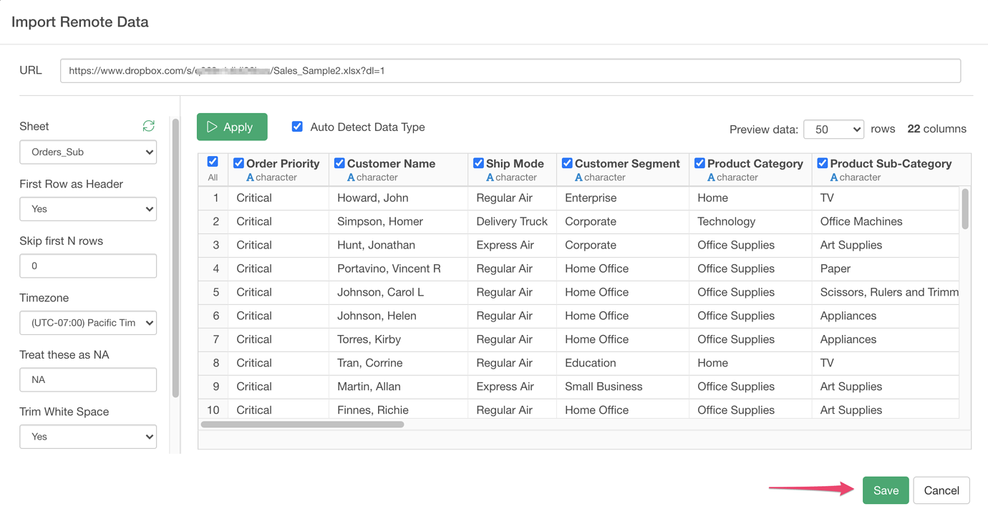Click the cell 'Scissors, Rulers and Trimm'
Screen dimensions: 988x514
(886, 292)
